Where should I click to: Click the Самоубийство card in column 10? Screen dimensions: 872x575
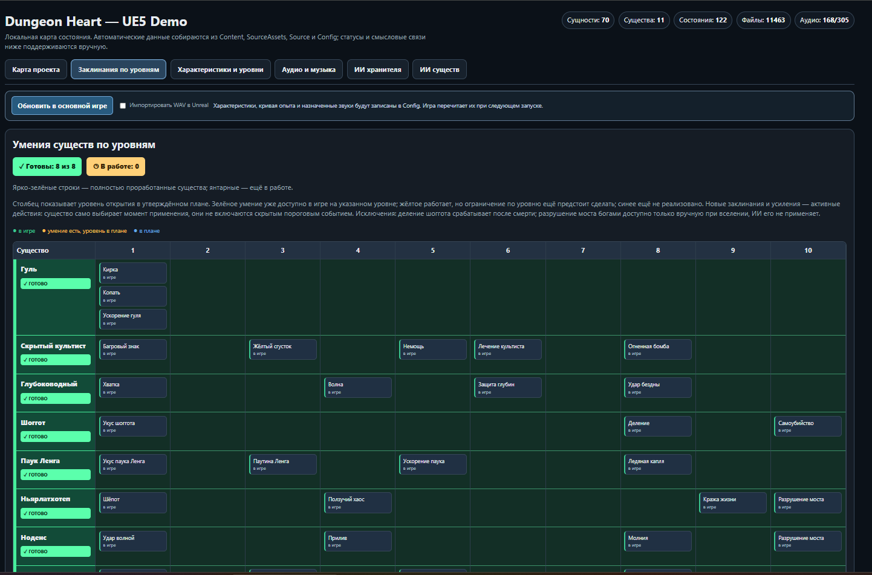pos(808,426)
